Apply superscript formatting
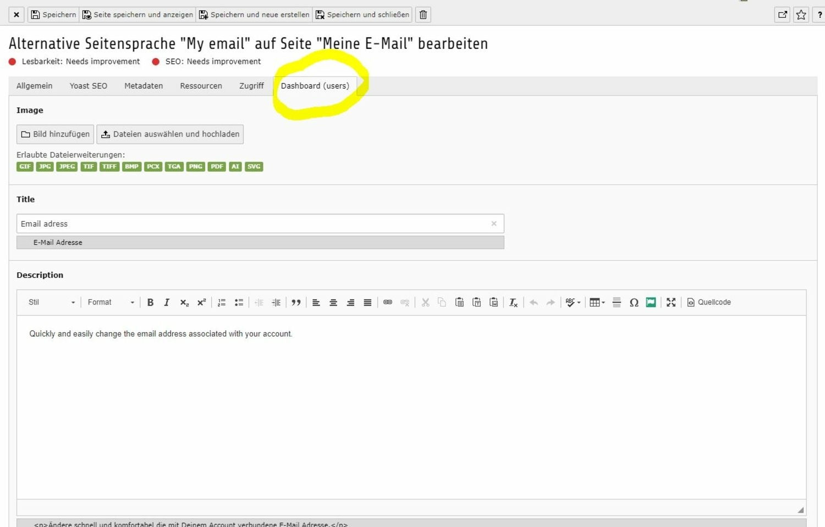825x527 pixels. 201,303
